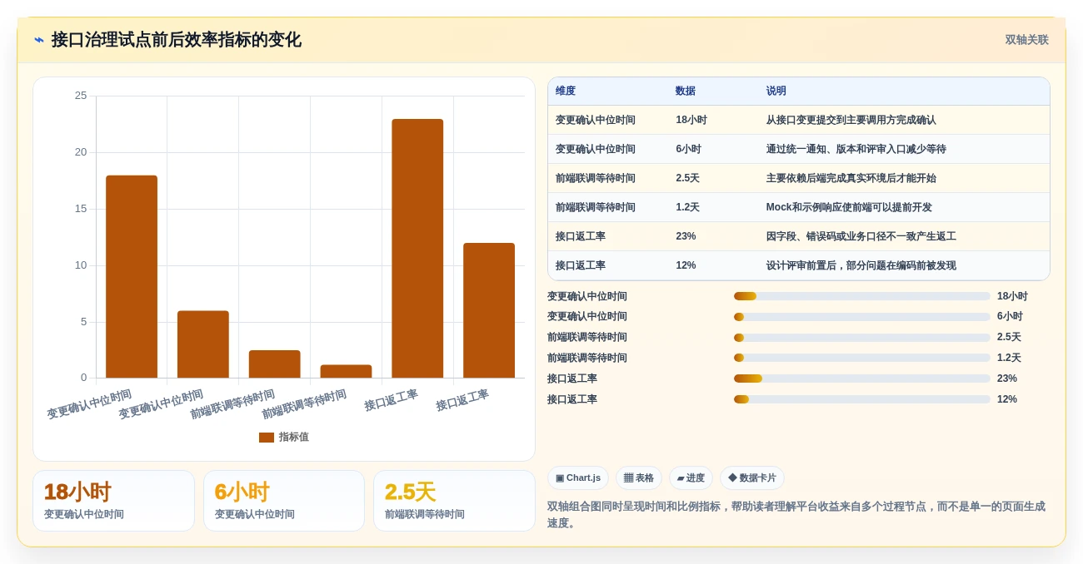Click the blue lightning icon beside the title
The height and width of the screenshot is (564, 1083).
click(39, 40)
